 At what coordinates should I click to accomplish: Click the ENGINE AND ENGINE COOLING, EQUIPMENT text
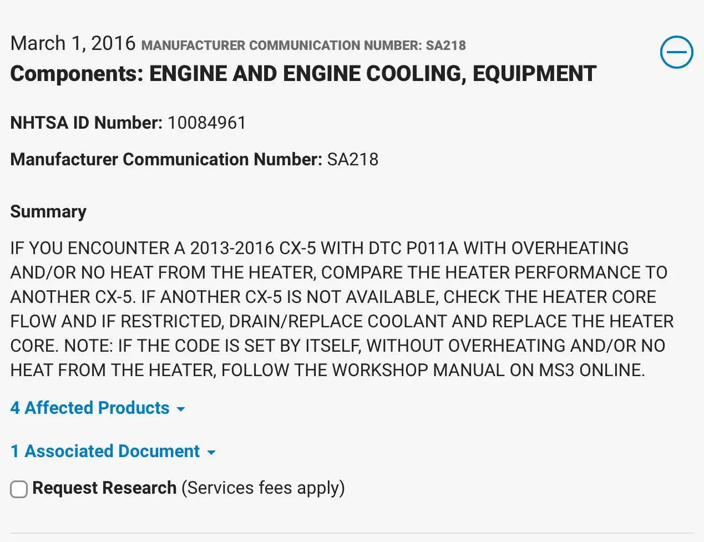click(372, 74)
